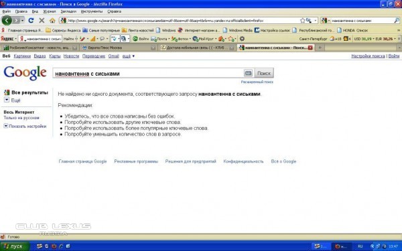Open the 'Картинки' link
This screenshot has width=402, height=251.
tap(22, 56)
